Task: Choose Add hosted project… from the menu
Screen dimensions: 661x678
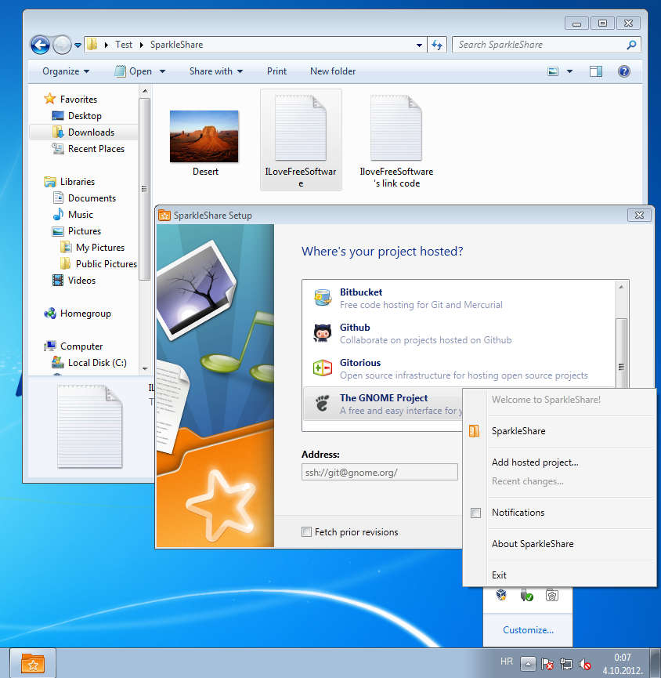Action: pos(535,462)
